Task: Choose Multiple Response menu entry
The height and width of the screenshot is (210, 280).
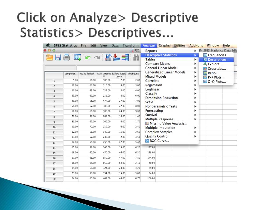Action: (x=170, y=119)
